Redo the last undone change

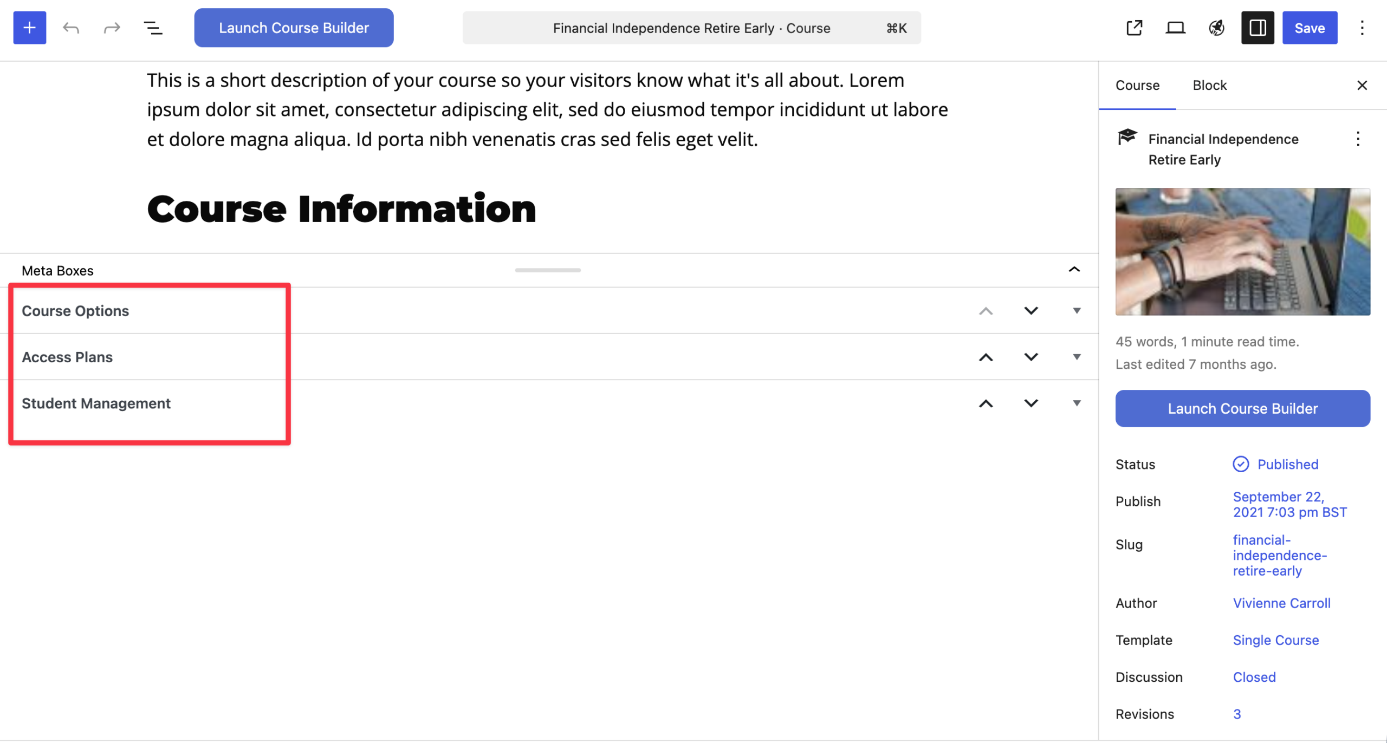coord(112,28)
